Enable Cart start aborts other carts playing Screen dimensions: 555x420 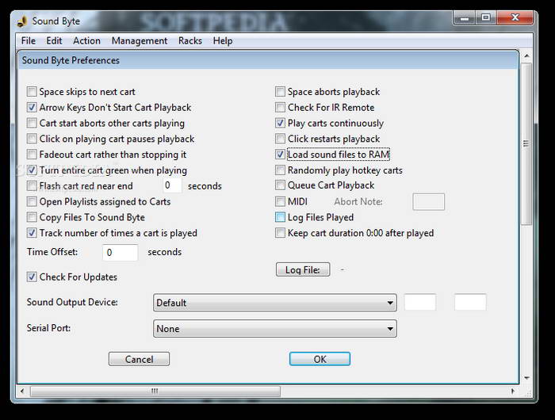[32, 123]
